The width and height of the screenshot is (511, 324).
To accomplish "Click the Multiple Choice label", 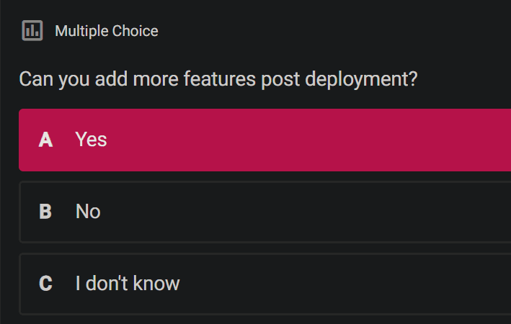I will [x=107, y=31].
